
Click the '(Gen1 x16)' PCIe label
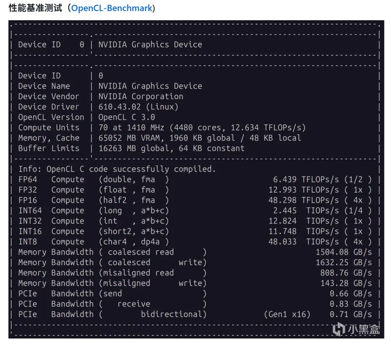tap(287, 314)
